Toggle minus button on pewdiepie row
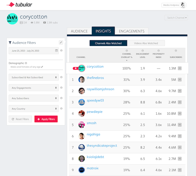Viewport: 196px width, 176px height. point(180,113)
